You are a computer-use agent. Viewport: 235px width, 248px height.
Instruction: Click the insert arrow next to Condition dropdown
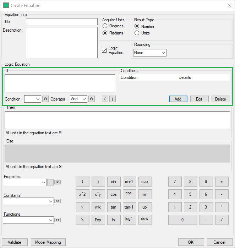click(45, 99)
